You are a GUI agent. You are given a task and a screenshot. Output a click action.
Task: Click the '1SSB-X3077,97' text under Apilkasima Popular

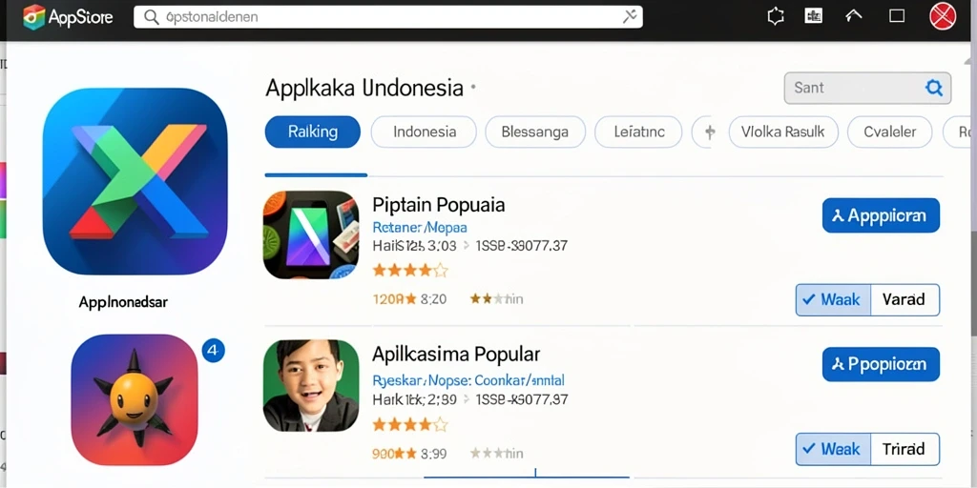tap(522, 399)
